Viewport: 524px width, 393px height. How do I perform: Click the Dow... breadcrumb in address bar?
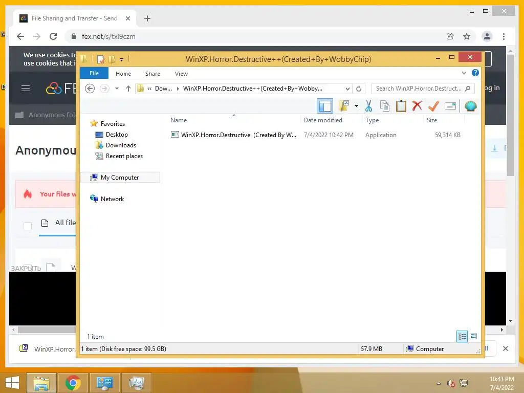pos(163,89)
